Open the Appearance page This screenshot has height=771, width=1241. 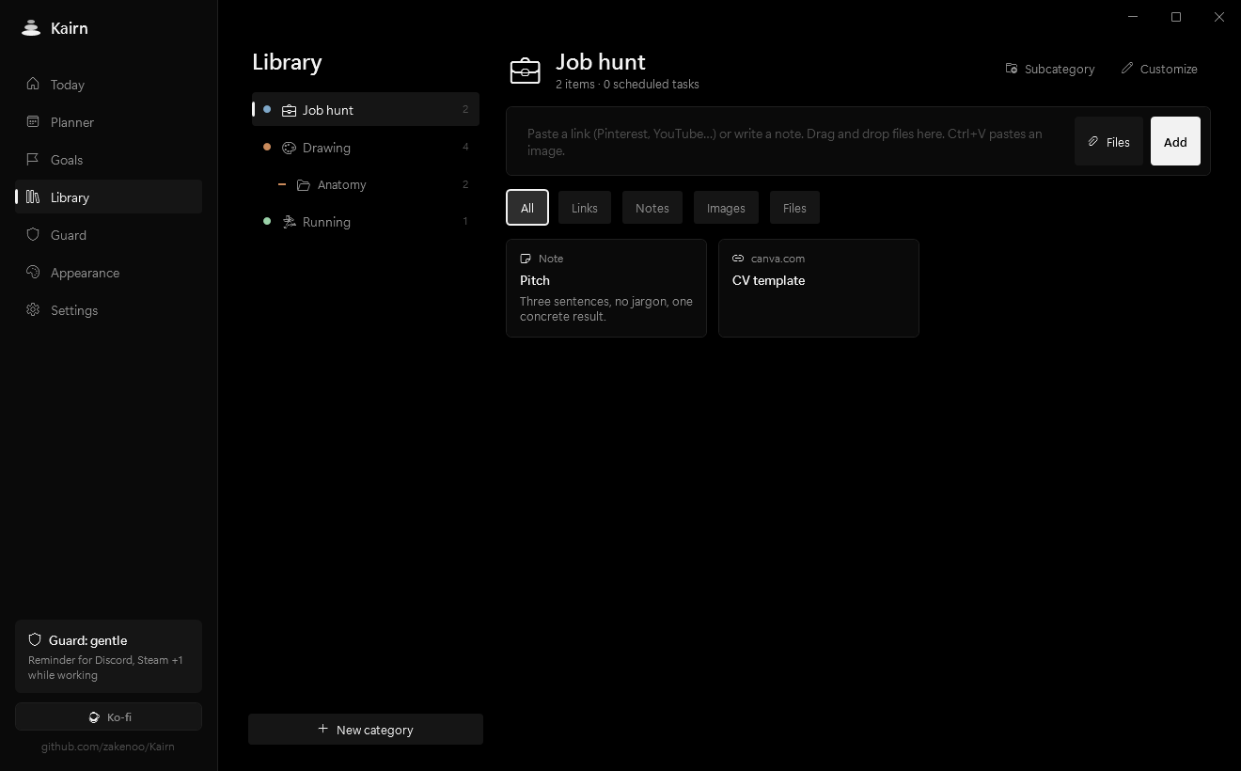109,273
